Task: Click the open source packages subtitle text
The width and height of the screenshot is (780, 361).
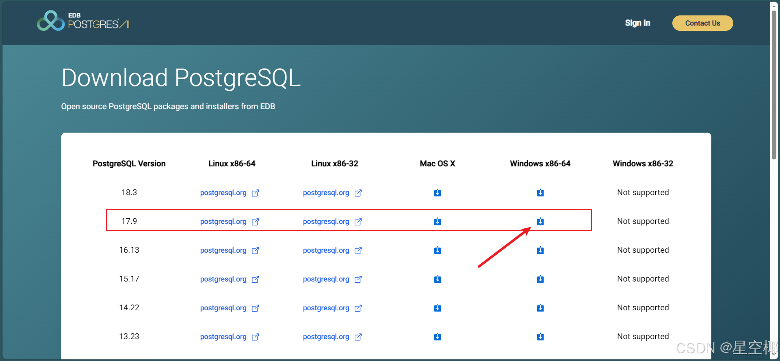Action: point(168,106)
